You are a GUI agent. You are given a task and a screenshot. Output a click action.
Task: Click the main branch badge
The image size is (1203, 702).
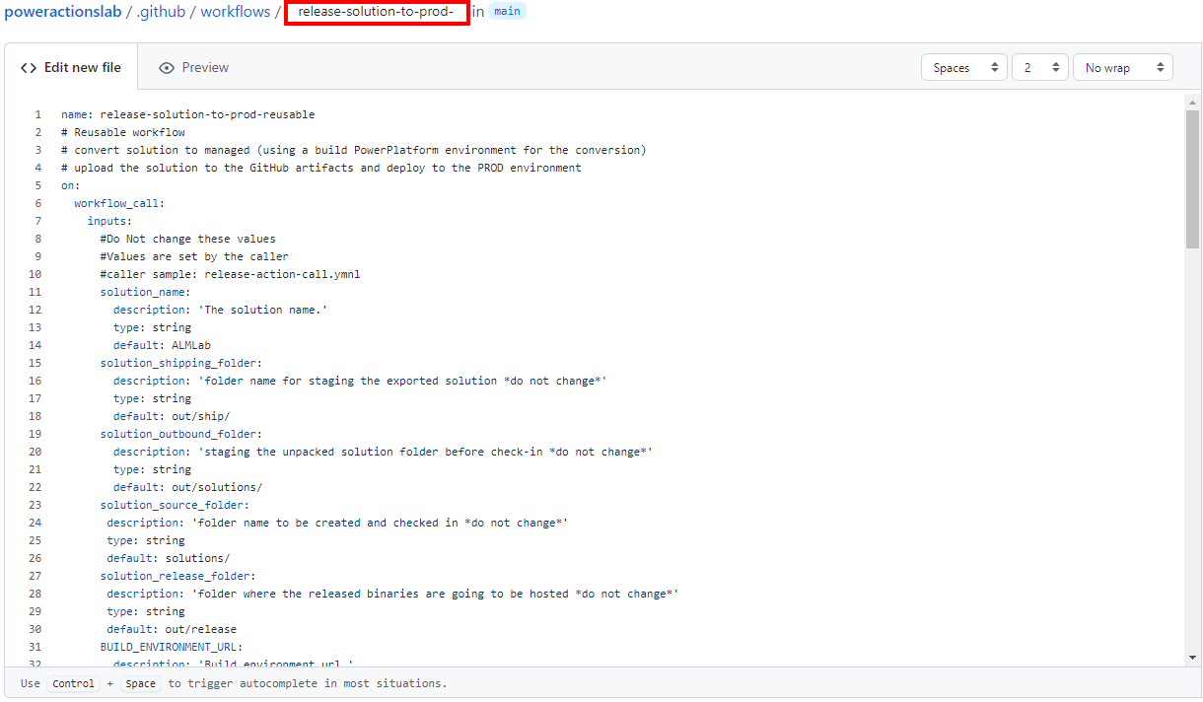pos(507,11)
